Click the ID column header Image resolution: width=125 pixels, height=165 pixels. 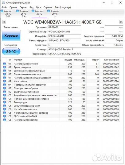(x=10, y=60)
